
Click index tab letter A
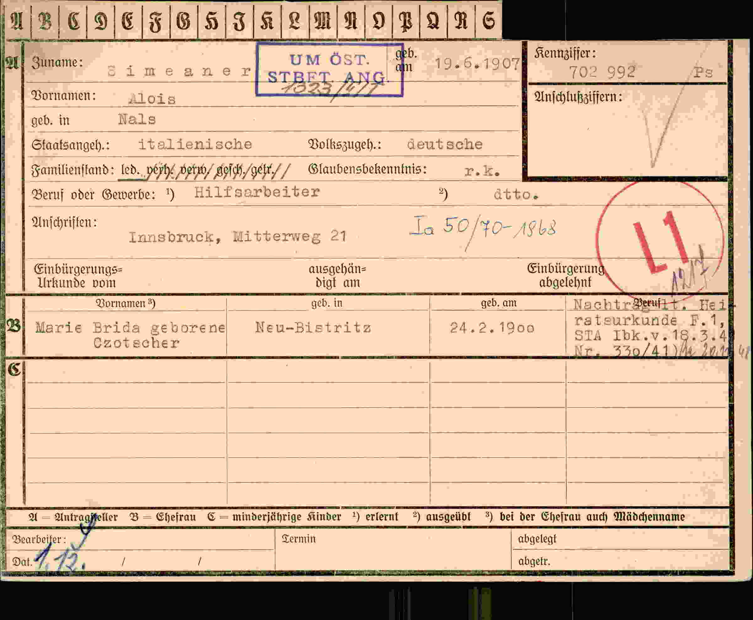coord(17,20)
